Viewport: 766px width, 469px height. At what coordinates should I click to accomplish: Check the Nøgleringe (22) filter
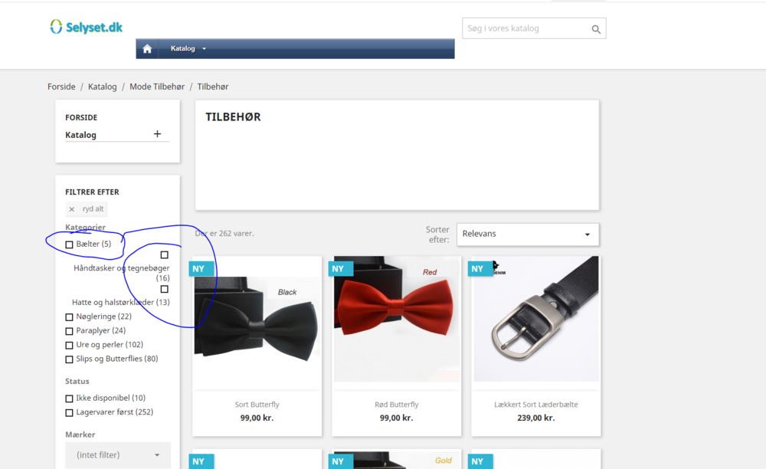[x=69, y=316]
